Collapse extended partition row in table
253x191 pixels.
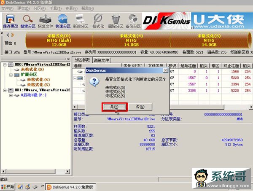[x=75, y=78]
